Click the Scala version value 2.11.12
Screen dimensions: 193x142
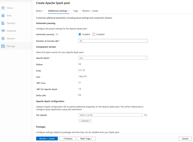(x=81, y=70)
